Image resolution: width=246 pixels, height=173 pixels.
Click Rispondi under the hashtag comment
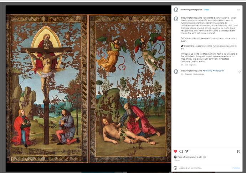[x=188, y=74]
